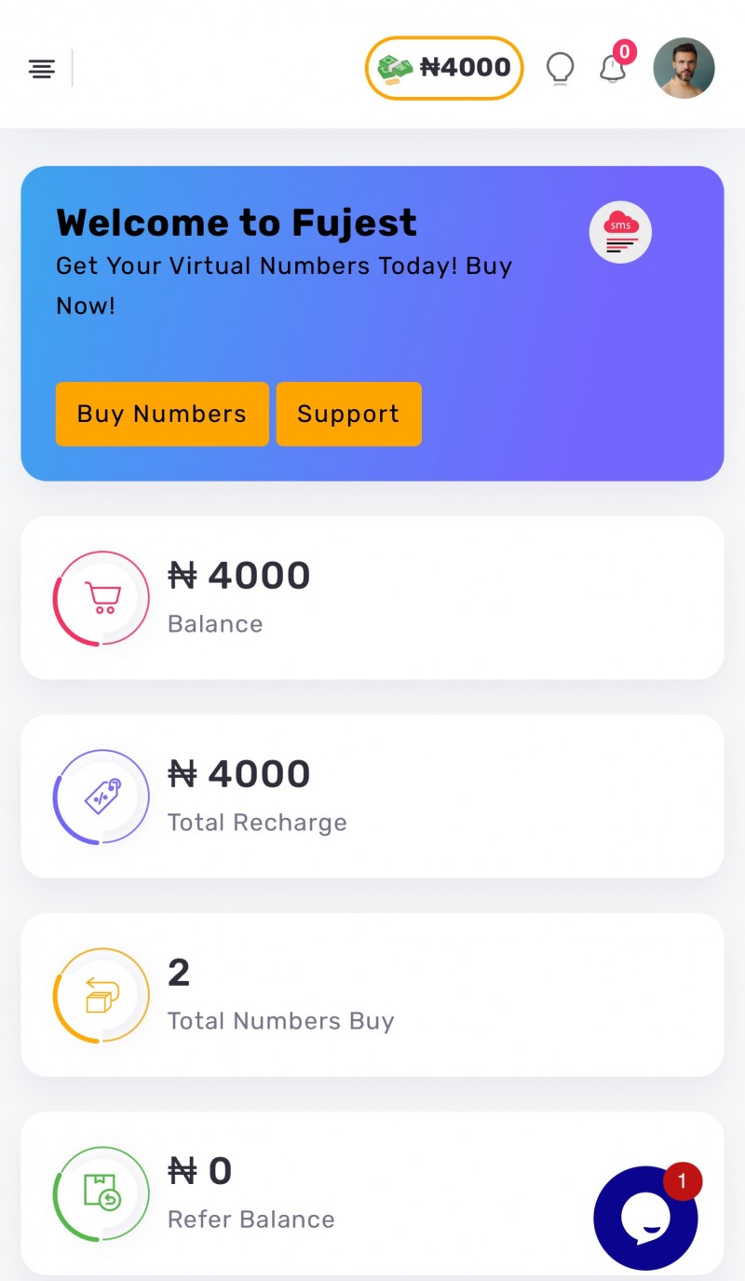The height and width of the screenshot is (1281, 745).
Task: Open the user profile avatar
Action: click(x=684, y=68)
